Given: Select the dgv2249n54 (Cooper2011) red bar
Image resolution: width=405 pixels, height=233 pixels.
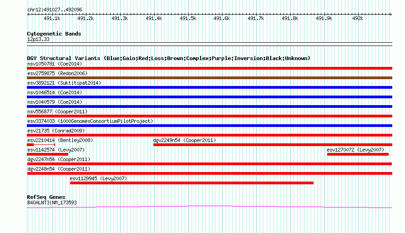Looking at the screenshot, I should (x=273, y=145).
